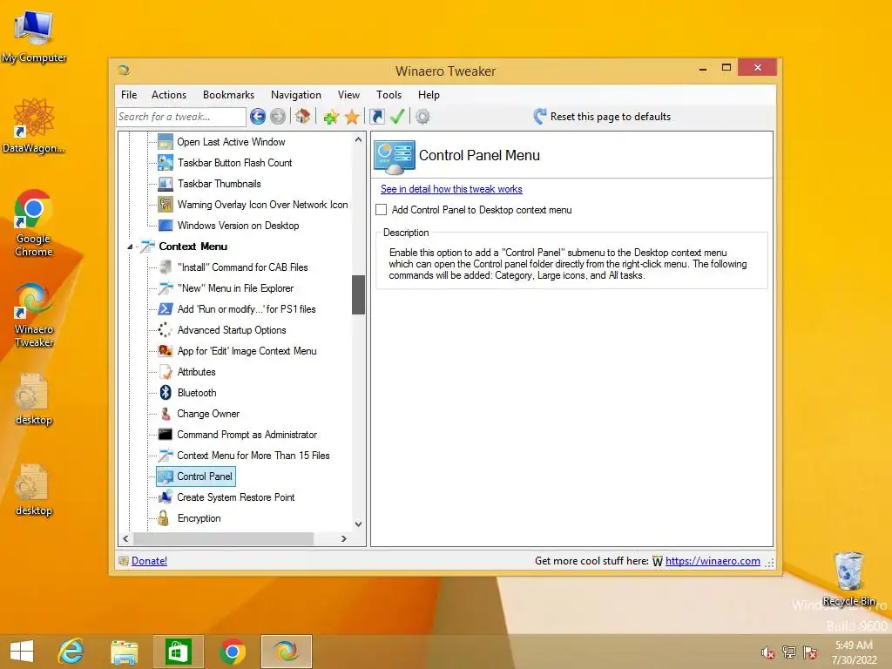Select Taskbar Button Flash Count tweak
Viewport: 892px width, 669px height.
pyautogui.click(x=234, y=163)
